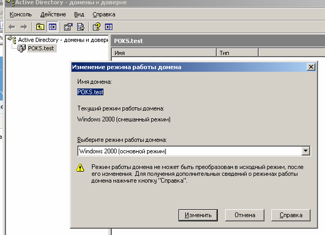Screen dimensions: 325x235
Task: Open the Действие menu
Action: (x=53, y=14)
